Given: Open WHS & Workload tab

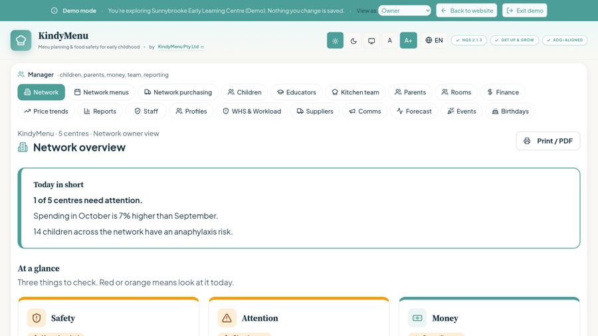Looking at the screenshot, I should coord(252,112).
